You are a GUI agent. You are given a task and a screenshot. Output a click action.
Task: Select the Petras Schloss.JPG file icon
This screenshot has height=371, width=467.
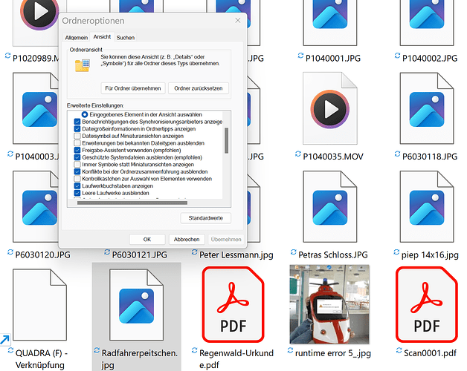click(x=329, y=207)
